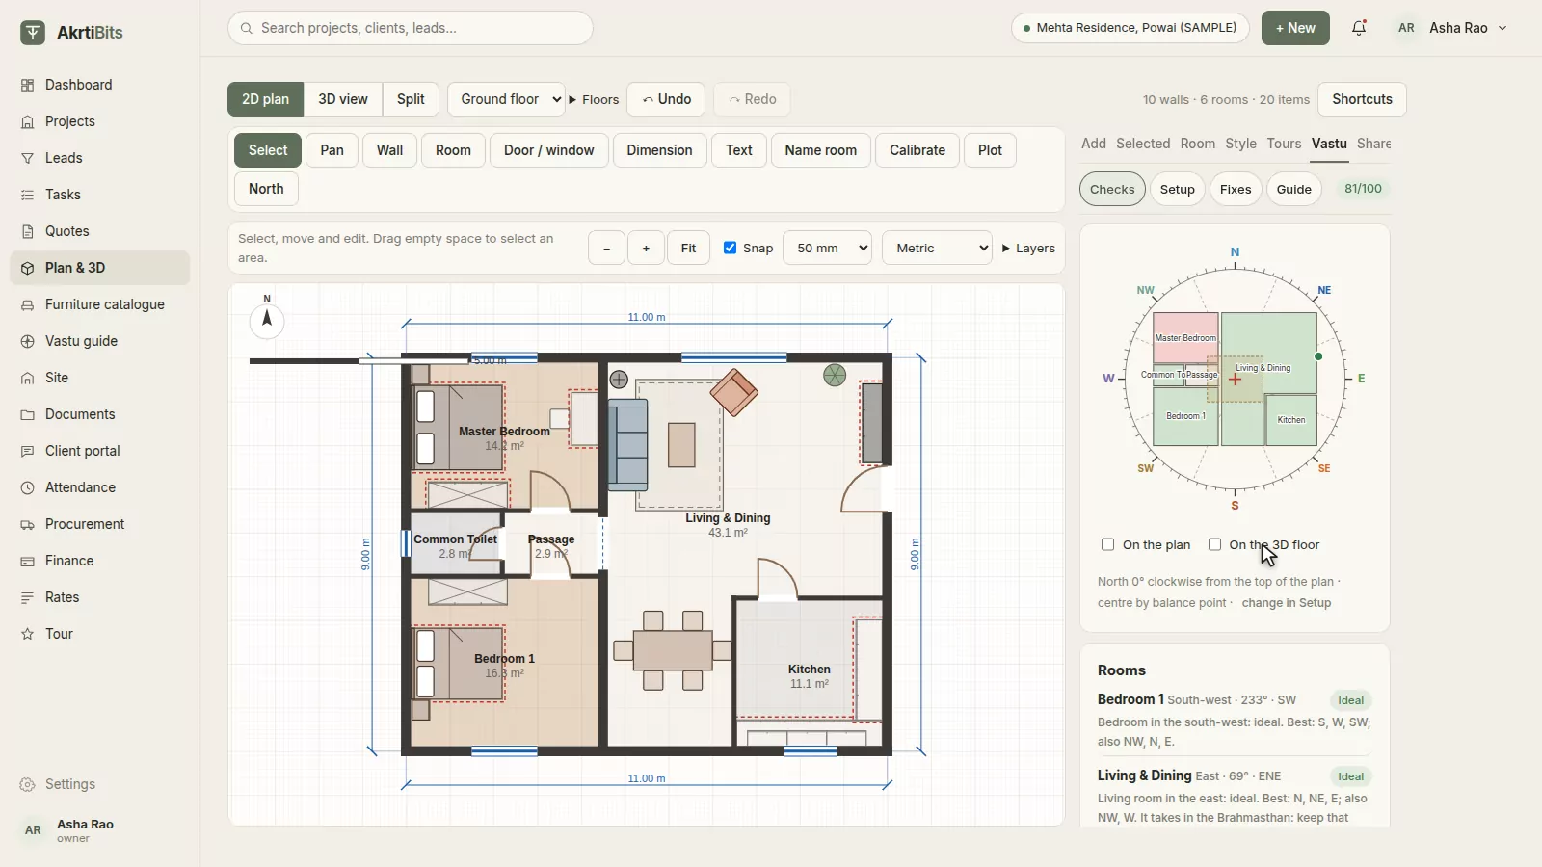Click the AkrtiBits logo

click(x=72, y=33)
